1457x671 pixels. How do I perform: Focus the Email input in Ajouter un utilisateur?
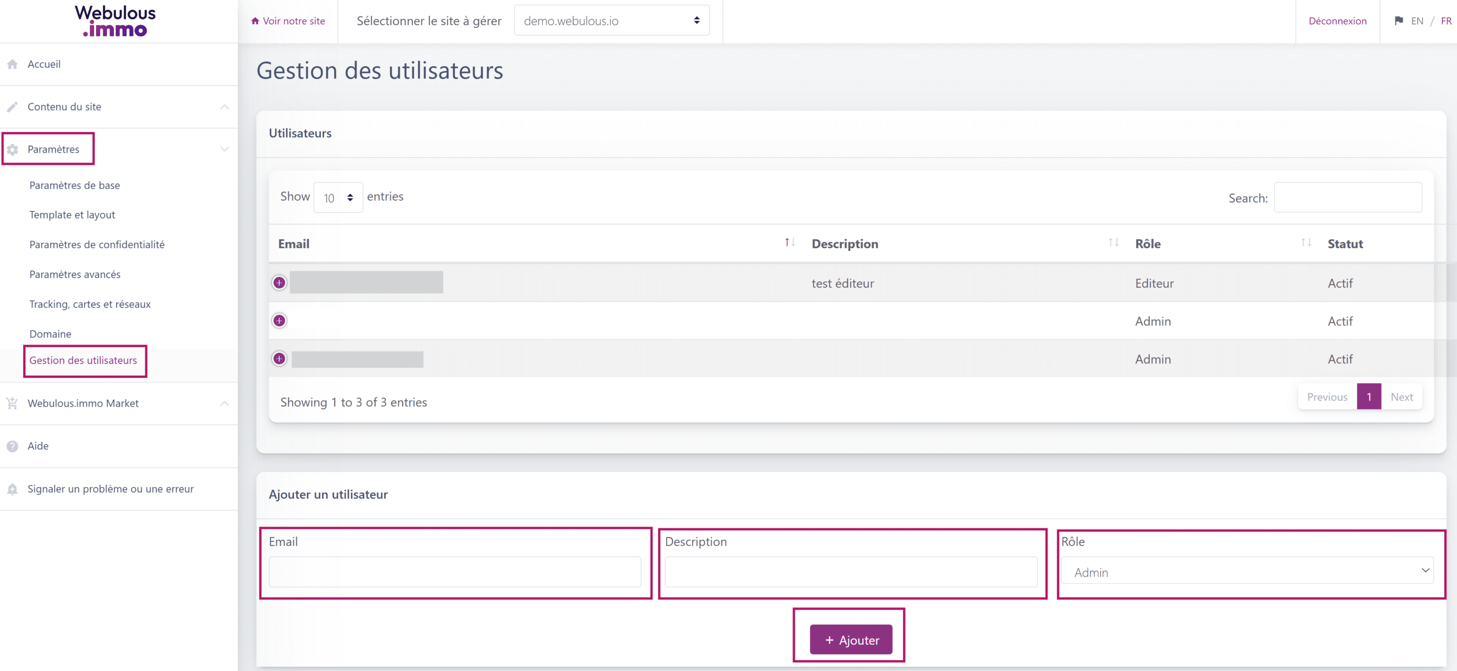pyautogui.click(x=455, y=571)
